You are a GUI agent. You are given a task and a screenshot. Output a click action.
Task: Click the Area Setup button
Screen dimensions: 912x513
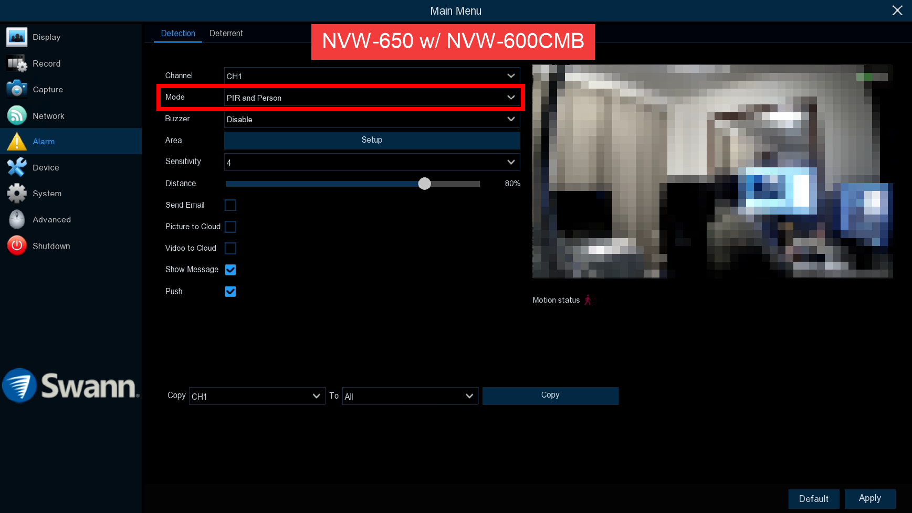pyautogui.click(x=372, y=140)
